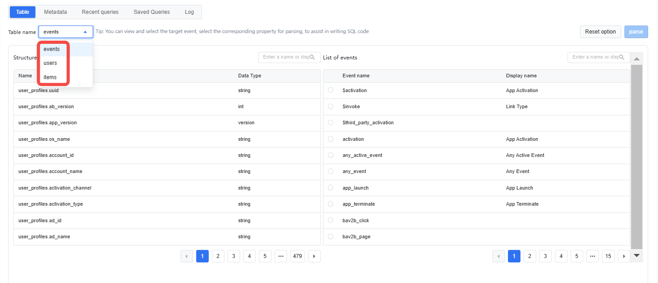
Task: Click the parse button
Action: 636,32
